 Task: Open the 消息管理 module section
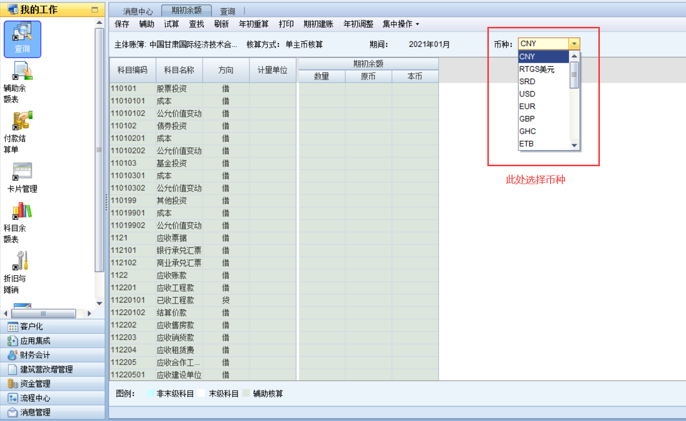point(53,412)
